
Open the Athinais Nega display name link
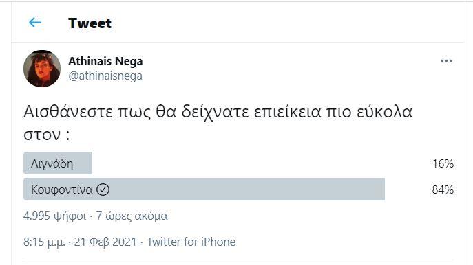105,61
